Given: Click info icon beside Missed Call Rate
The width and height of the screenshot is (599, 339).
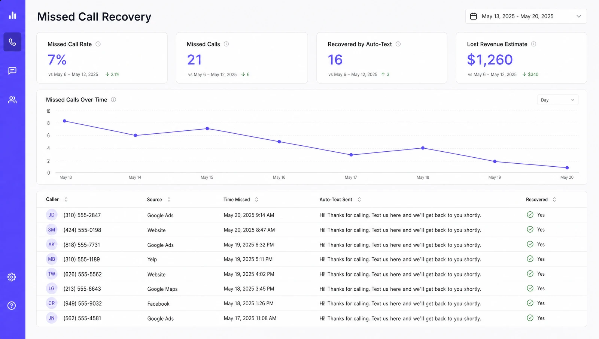Looking at the screenshot, I should click(98, 44).
